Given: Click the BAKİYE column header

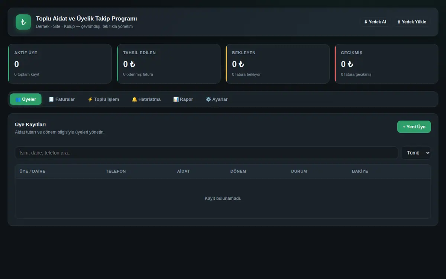Looking at the screenshot, I should point(360,171).
